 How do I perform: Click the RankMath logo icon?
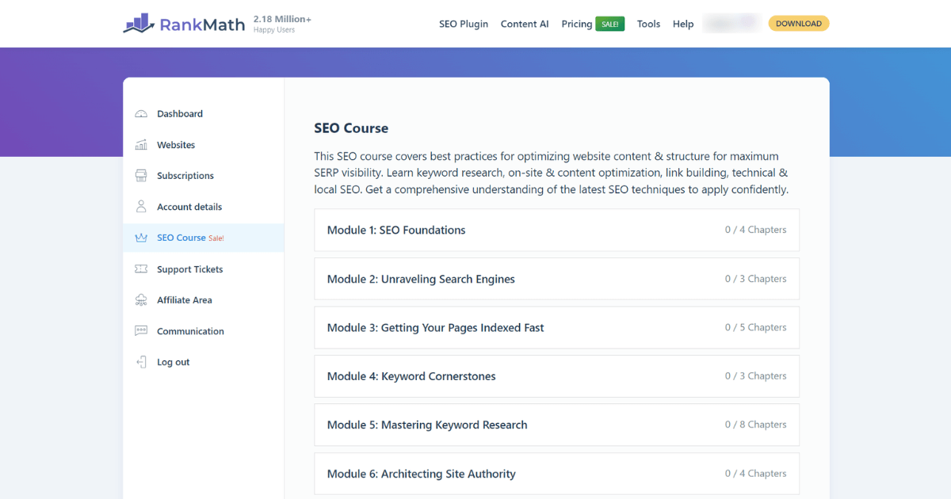[139, 23]
